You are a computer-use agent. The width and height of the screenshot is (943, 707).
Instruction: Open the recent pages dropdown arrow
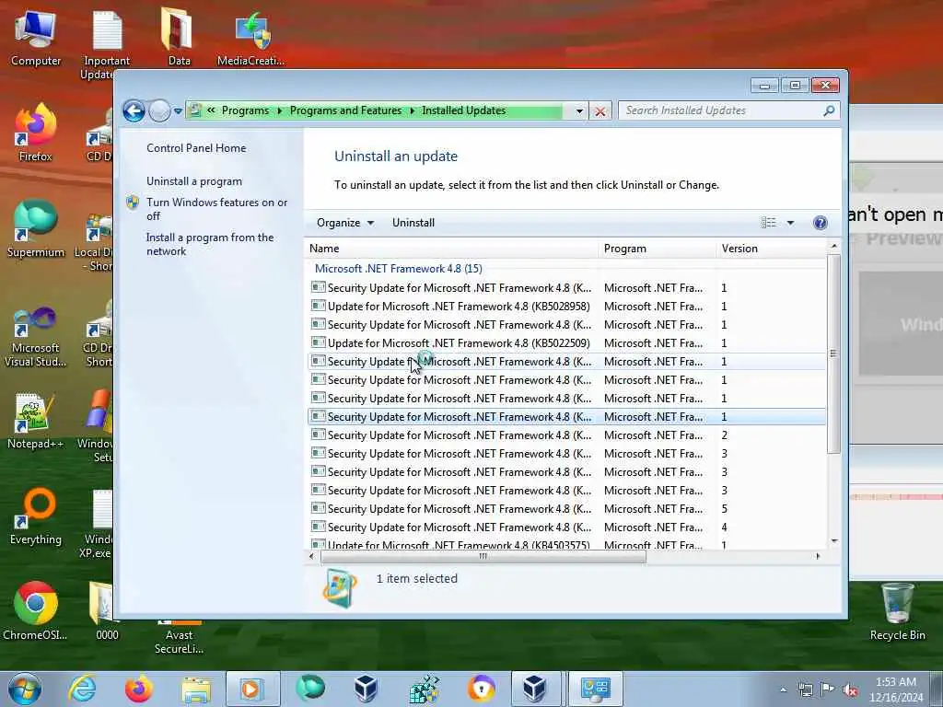[x=178, y=111]
